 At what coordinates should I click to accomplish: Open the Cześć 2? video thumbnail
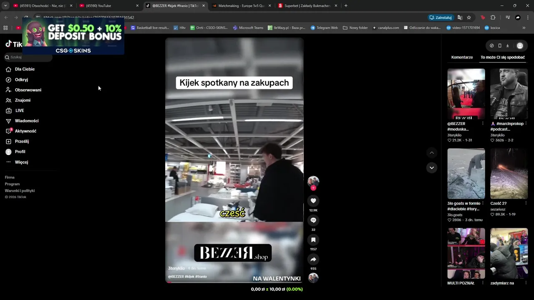[x=509, y=174]
